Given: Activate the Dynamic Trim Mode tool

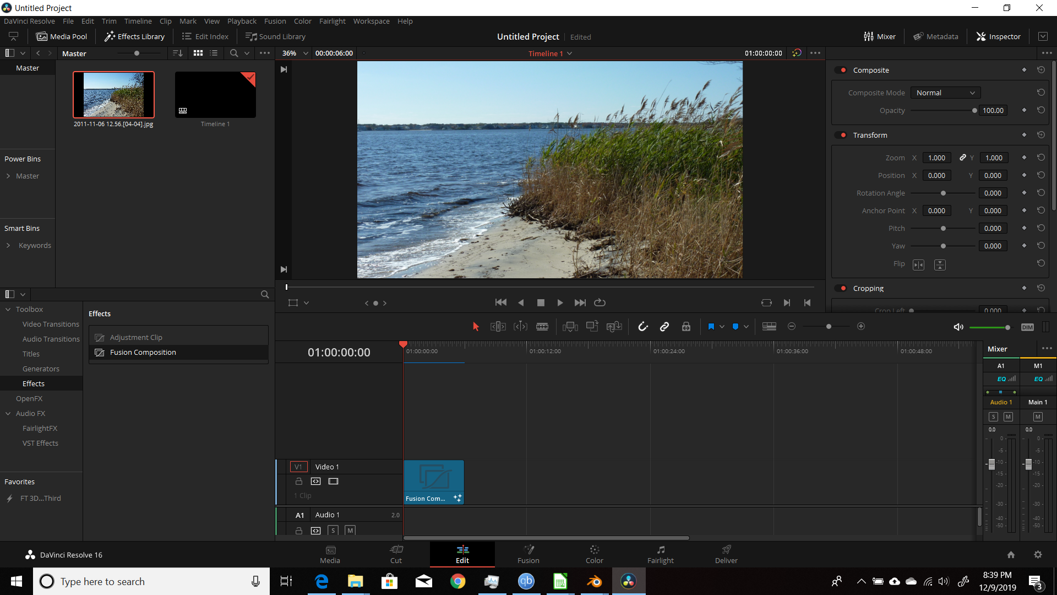Looking at the screenshot, I should pyautogui.click(x=520, y=327).
